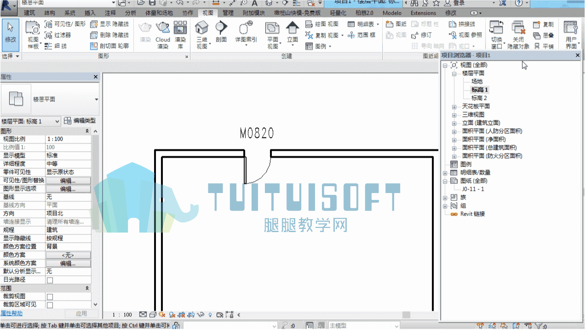Click 编辑 button for 系统颜色方案

click(68, 263)
